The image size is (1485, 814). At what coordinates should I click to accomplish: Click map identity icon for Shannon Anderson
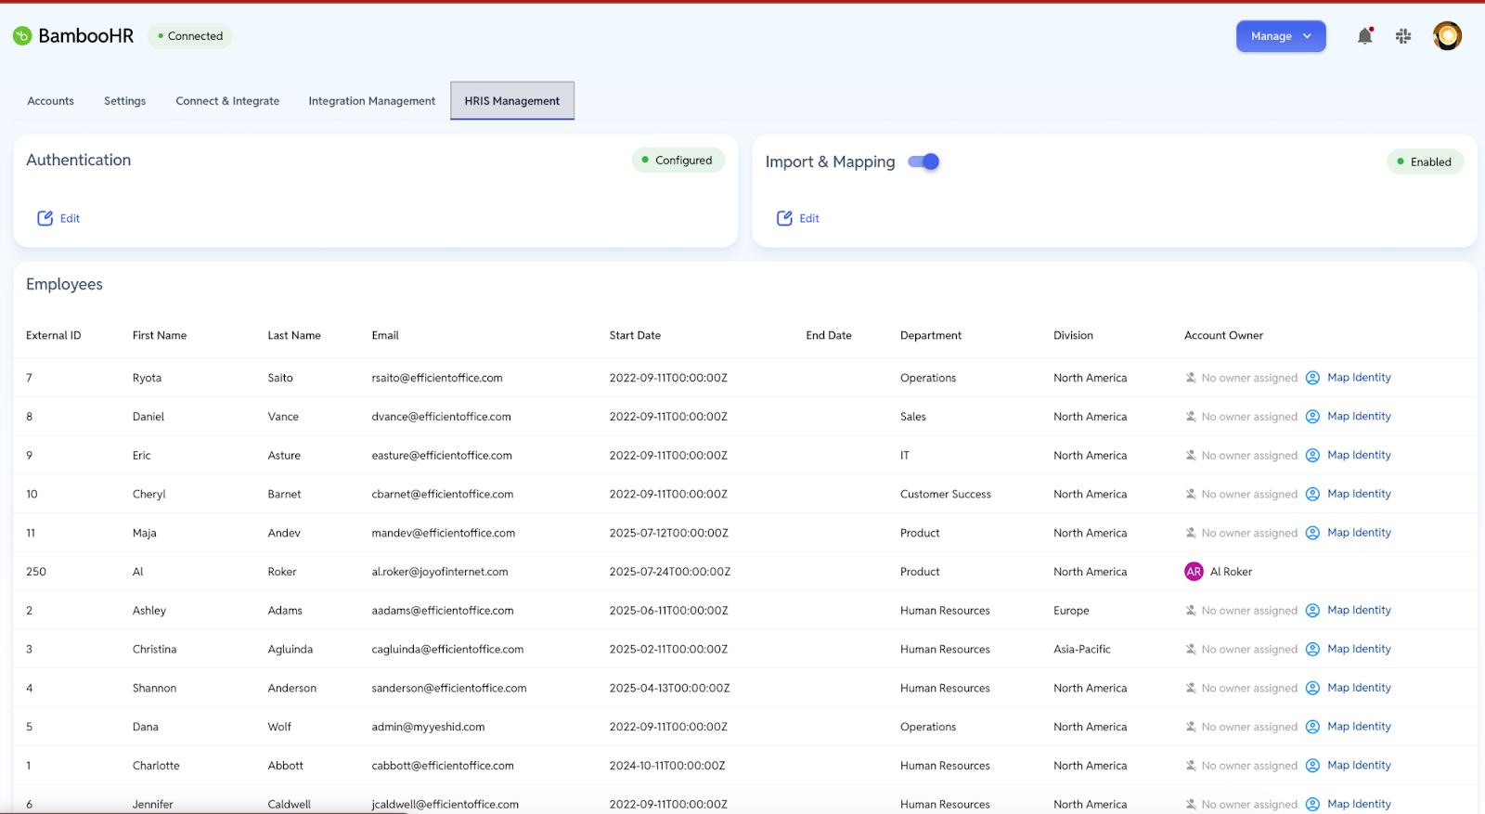pos(1312,689)
